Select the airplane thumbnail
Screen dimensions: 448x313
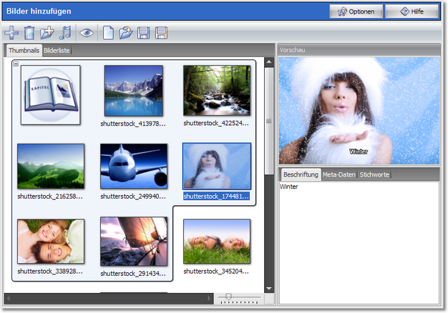pos(133,165)
